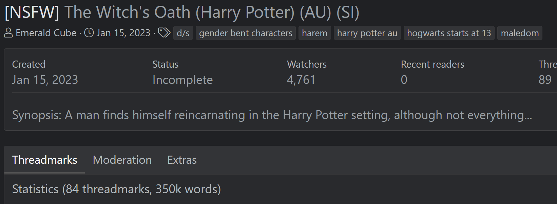
Task: Switch to the Threadmarks tab
Action: point(44,160)
